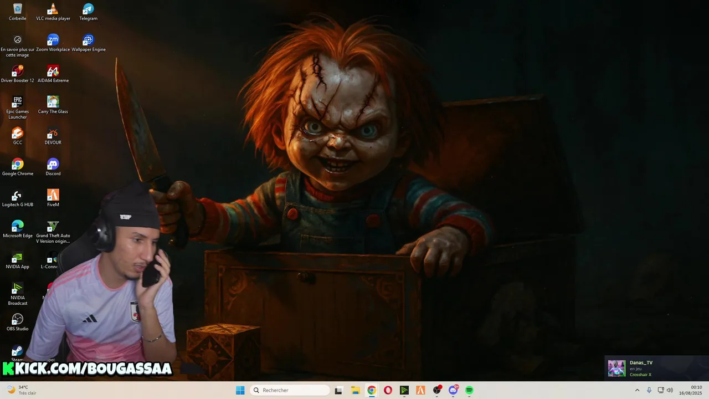709x399 pixels.
Task: Open the weather widget showing 34°C
Action: tap(21, 390)
